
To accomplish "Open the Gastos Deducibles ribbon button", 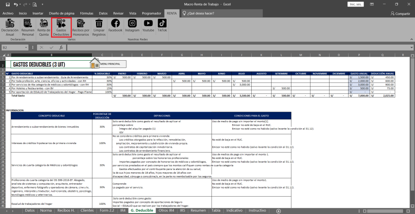I will click(61, 28).
